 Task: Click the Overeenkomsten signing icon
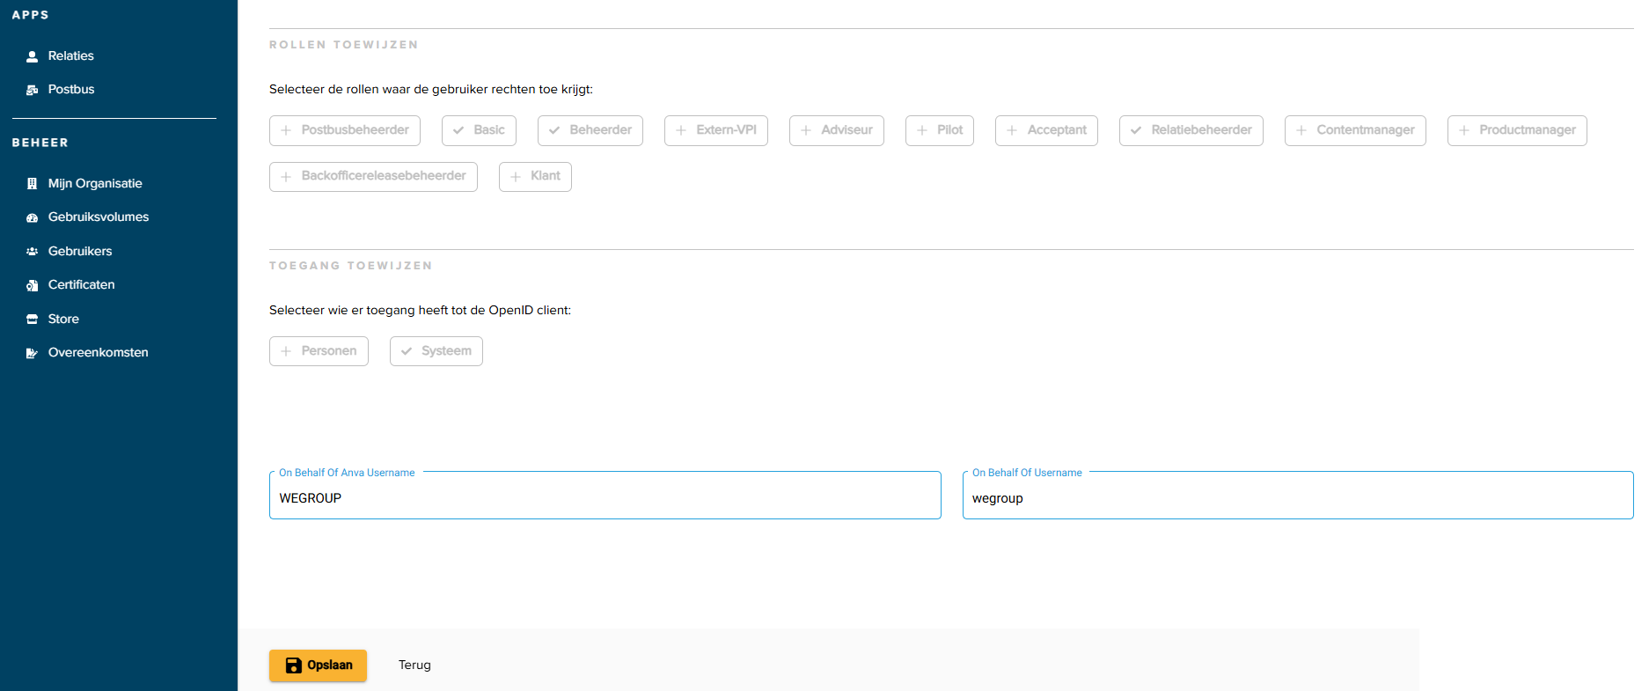[x=33, y=353]
